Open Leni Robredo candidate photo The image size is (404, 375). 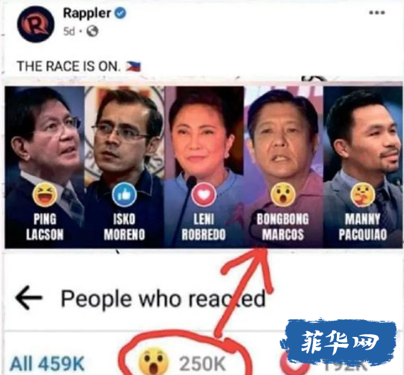click(204, 167)
